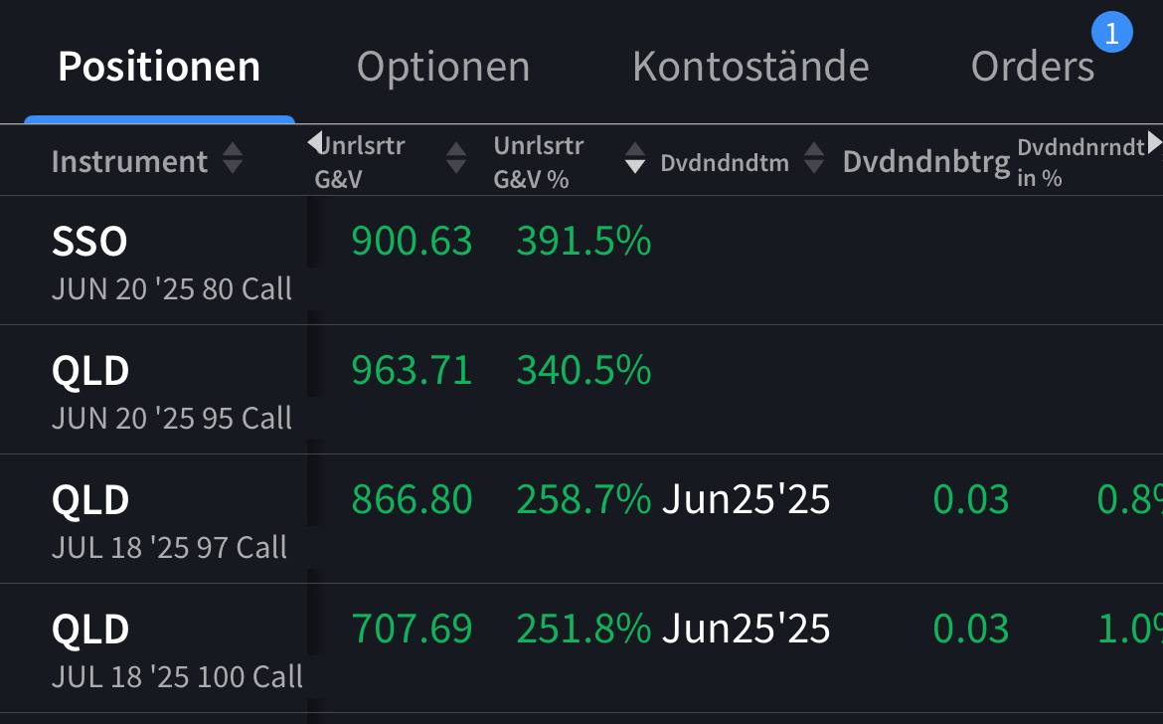Open the Optionen tab
This screenshot has width=1163, height=724.
pos(443,67)
